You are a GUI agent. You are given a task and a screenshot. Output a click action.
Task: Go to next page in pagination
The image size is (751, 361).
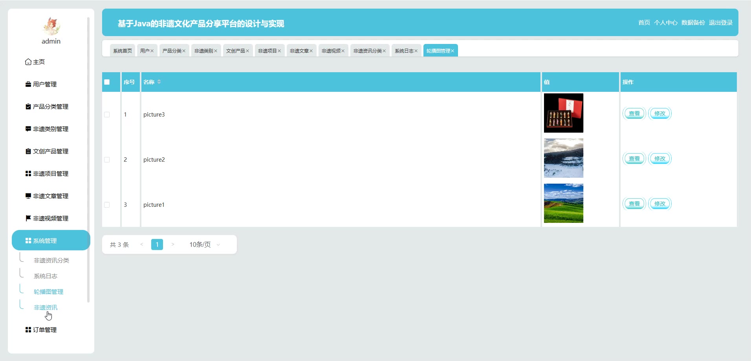point(172,244)
